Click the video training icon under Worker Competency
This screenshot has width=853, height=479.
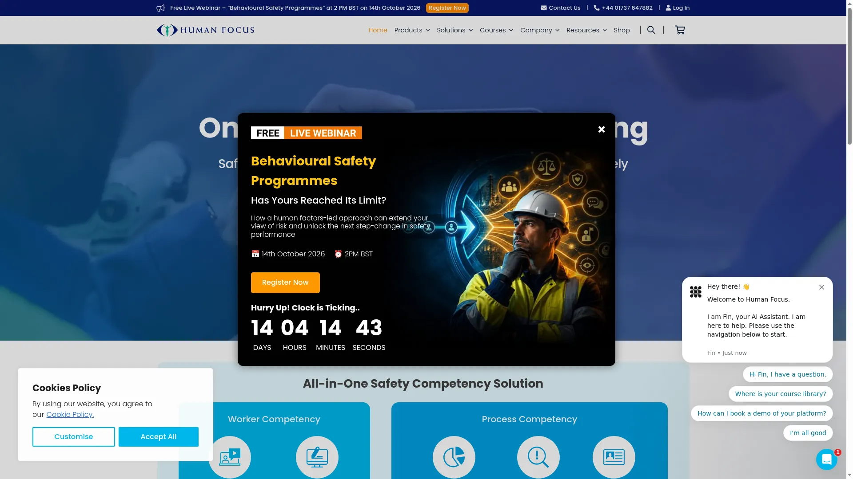click(230, 457)
